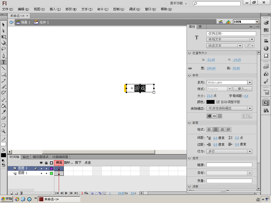
Task: Select the Pen tool in toolbox
Action: (3, 56)
